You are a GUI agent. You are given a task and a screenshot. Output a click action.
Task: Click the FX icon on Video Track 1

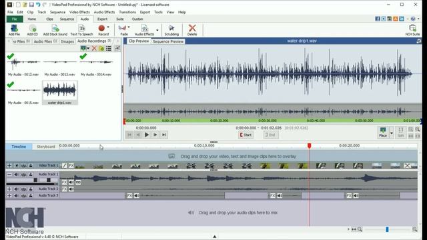[x=71, y=165]
